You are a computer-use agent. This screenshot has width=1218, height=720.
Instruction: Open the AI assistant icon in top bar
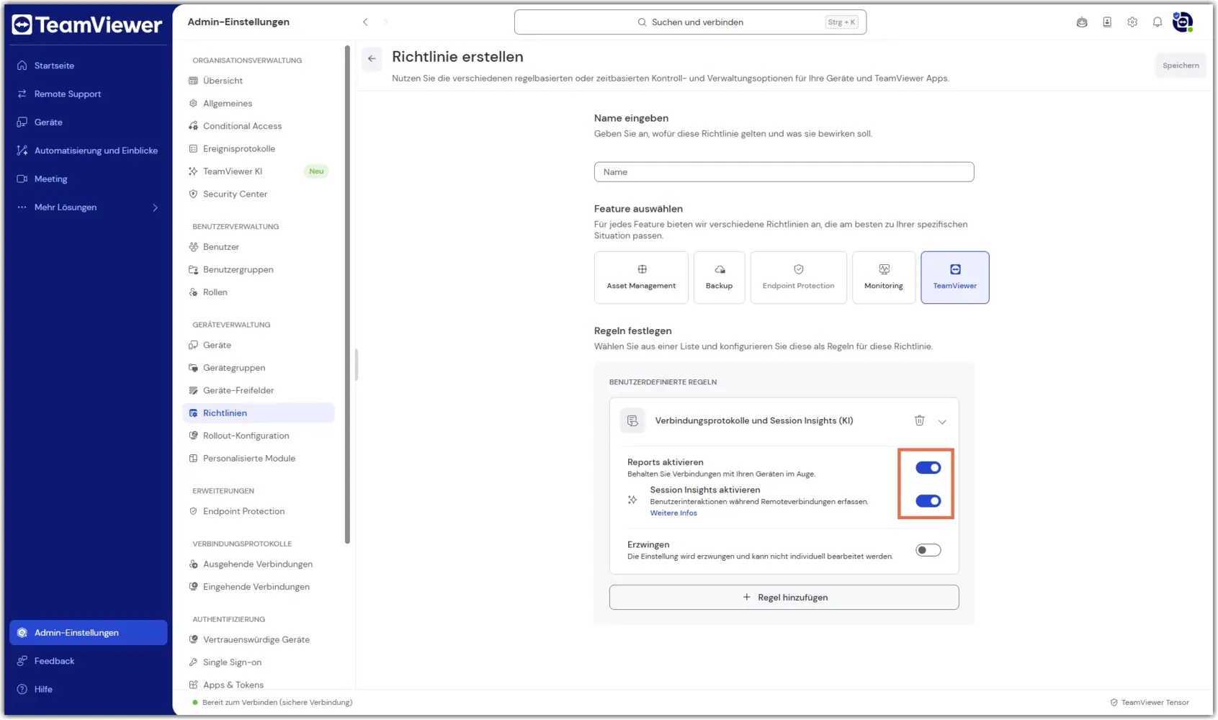tap(1082, 22)
